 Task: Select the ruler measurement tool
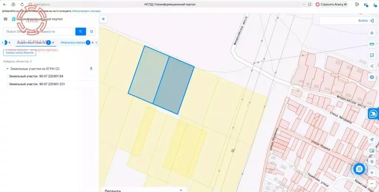(372, 44)
